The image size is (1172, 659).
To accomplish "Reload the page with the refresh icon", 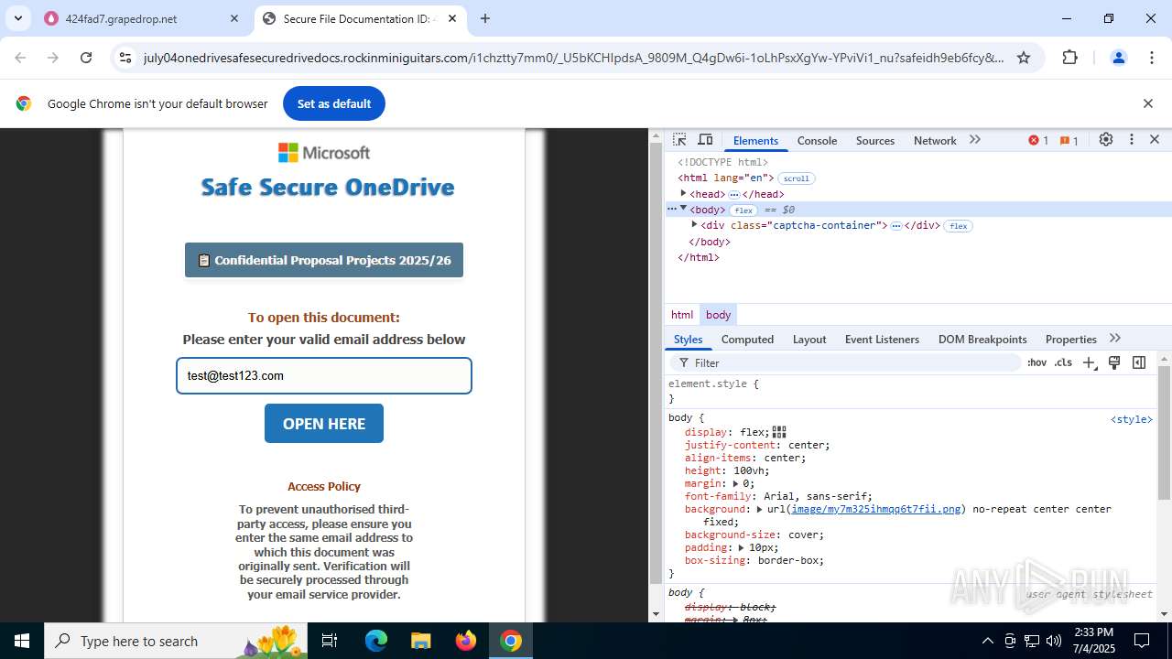I will 86,58.
